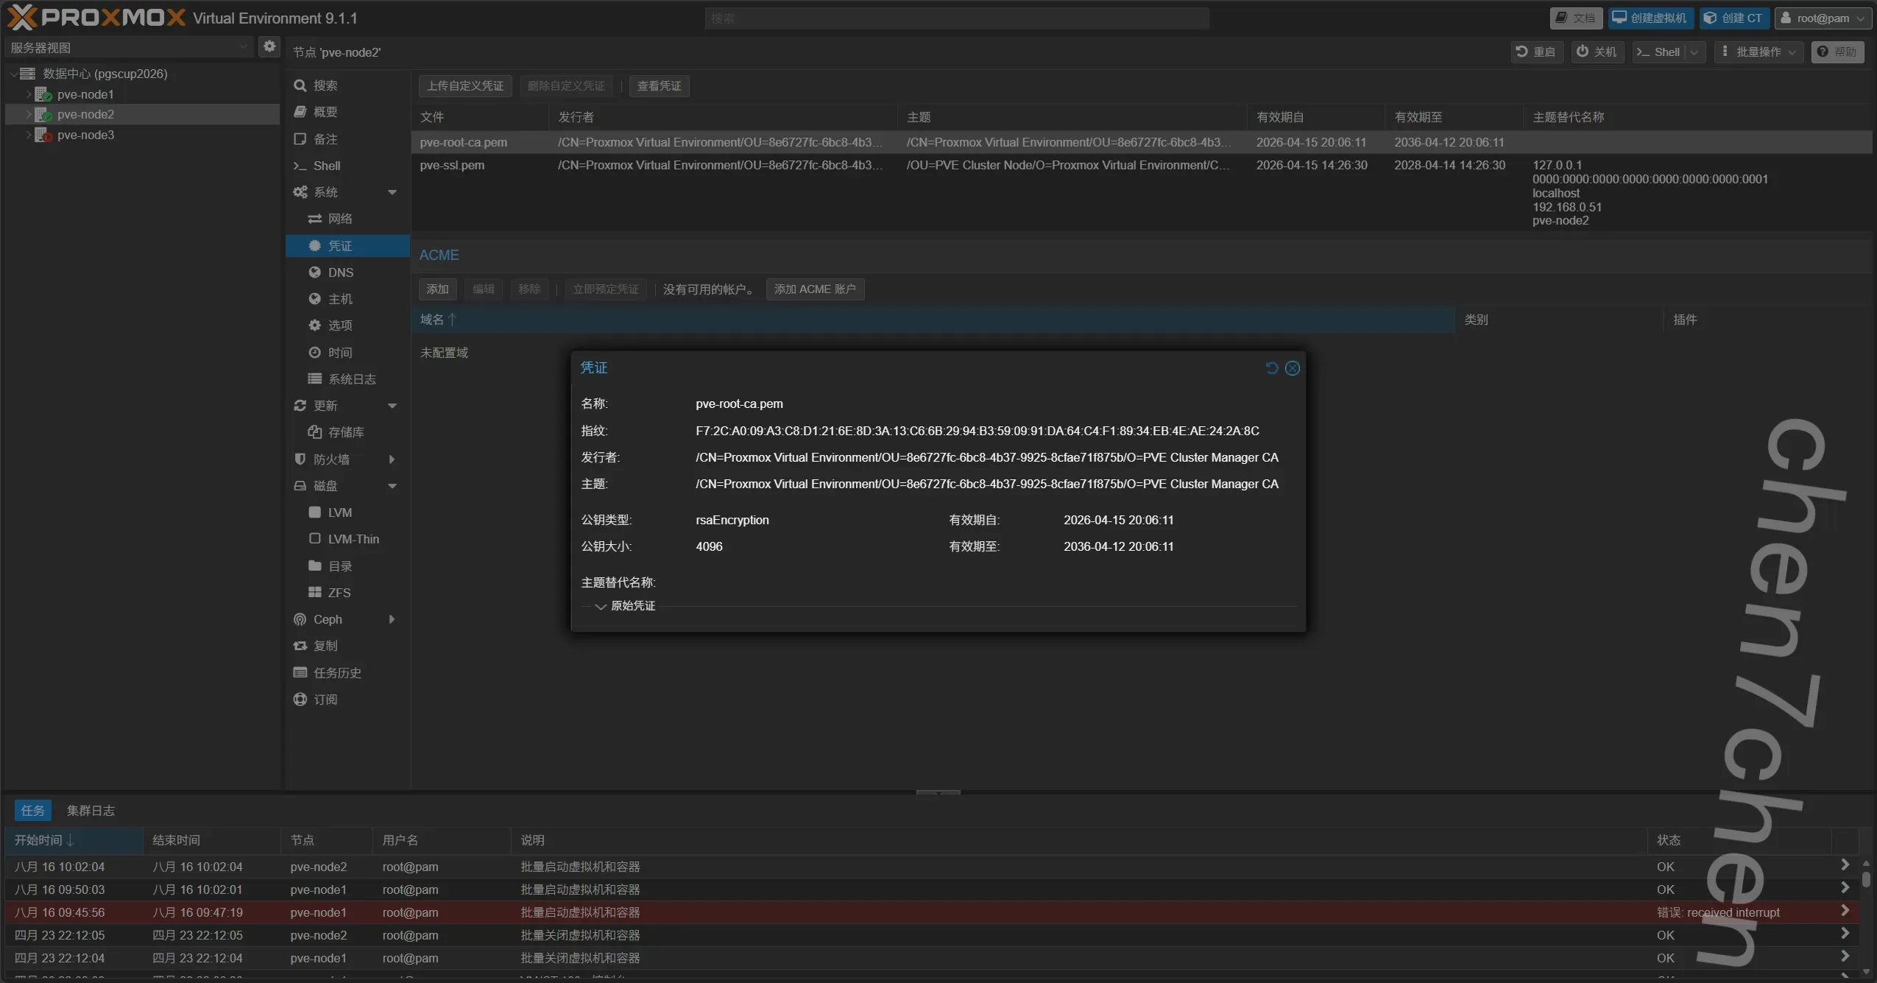Collapse the 磁盘 disks menu group
This screenshot has width=1877, height=983.
tap(392, 486)
